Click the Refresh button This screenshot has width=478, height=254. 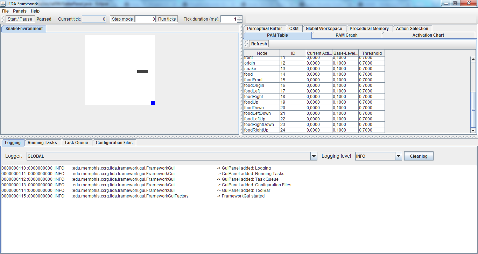259,44
